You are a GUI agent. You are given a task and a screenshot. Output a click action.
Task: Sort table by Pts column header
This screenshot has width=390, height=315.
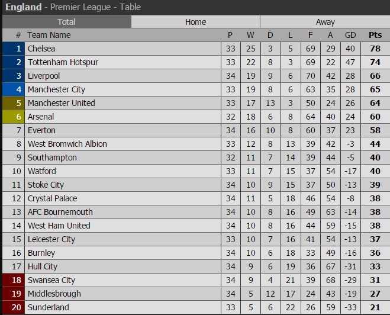(375, 35)
